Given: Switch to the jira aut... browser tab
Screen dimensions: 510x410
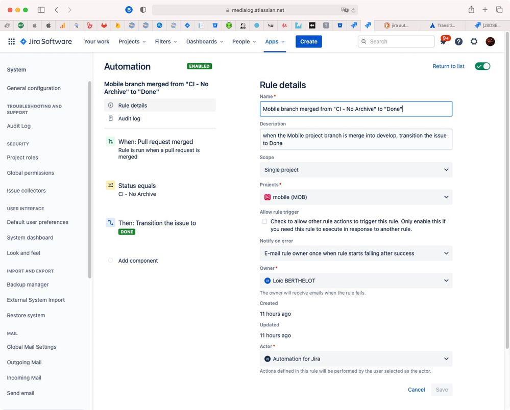Looking at the screenshot, I should pos(397,25).
